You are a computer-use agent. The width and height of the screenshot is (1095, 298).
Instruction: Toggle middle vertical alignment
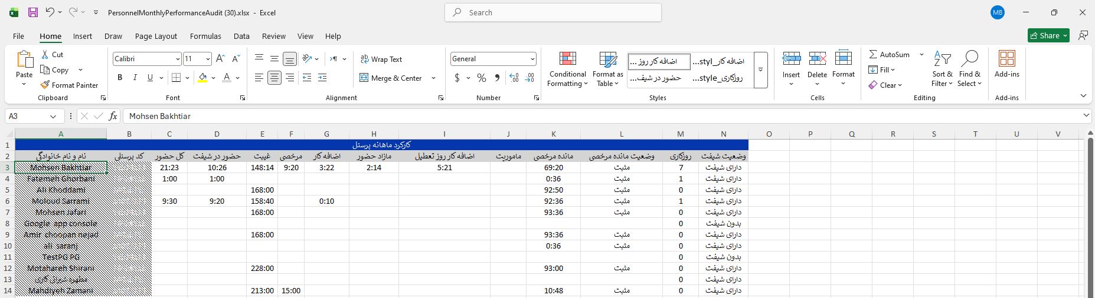pos(274,58)
